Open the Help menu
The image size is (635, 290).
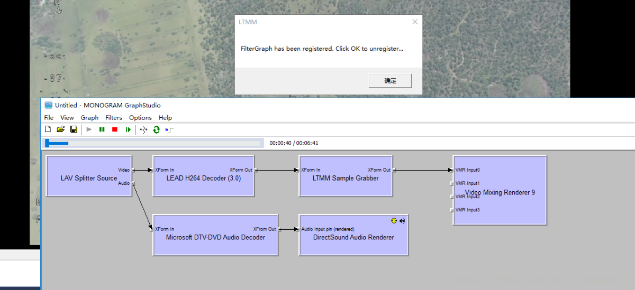pyautogui.click(x=165, y=118)
